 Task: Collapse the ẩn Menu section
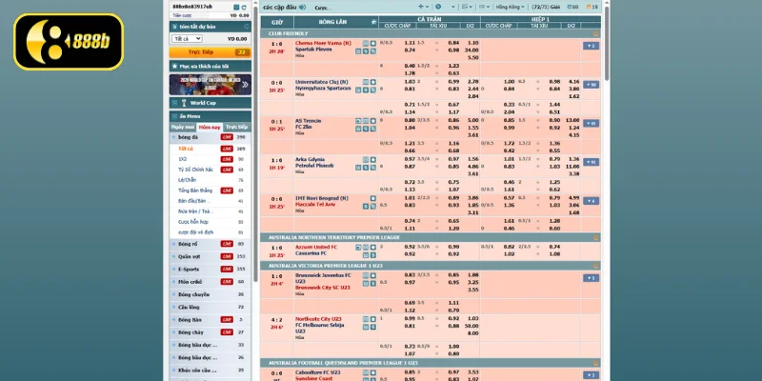tap(211, 116)
